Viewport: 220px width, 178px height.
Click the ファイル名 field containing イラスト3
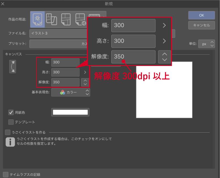(x=58, y=33)
